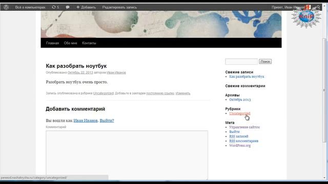The width and height of the screenshot is (328, 184).
Task: Open author 'Иван Иванов' link under title
Action: pos(116,73)
